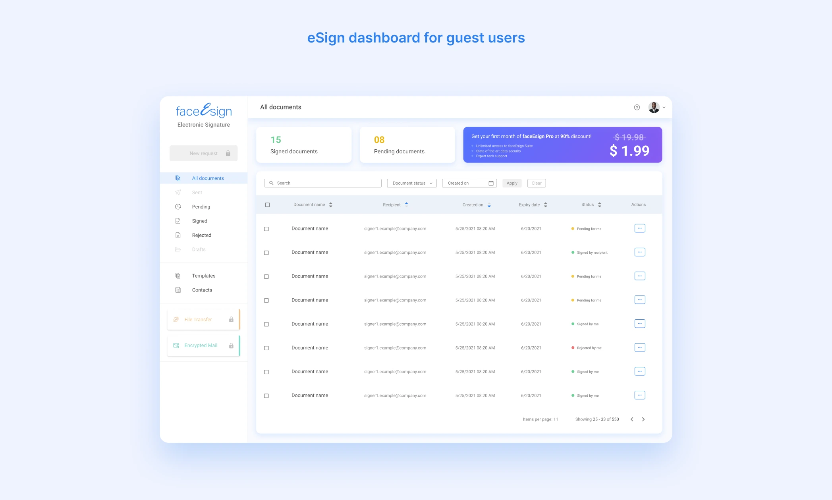
Task: Check the last Signed by me row checkbox
Action: 266,396
